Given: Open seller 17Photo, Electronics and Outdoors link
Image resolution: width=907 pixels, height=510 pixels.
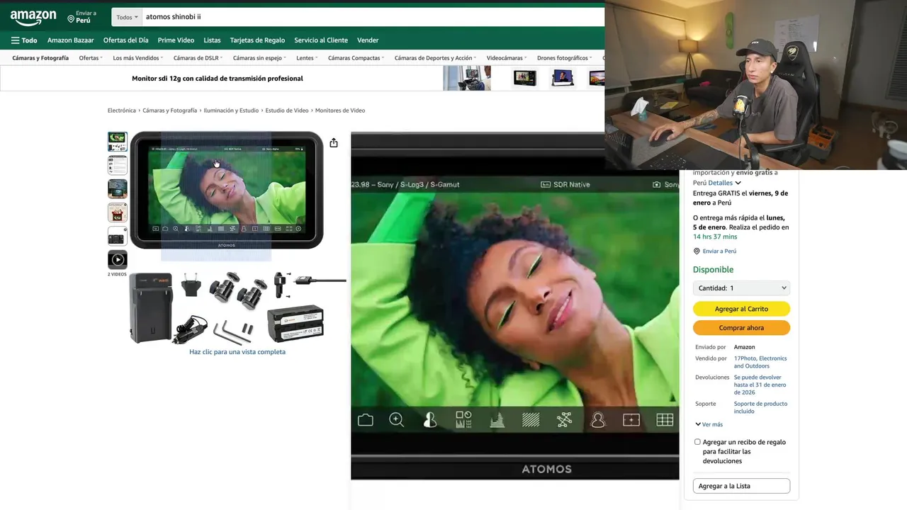Looking at the screenshot, I should point(760,362).
